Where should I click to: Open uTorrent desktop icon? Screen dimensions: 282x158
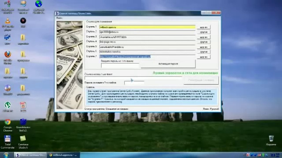pos(7,107)
